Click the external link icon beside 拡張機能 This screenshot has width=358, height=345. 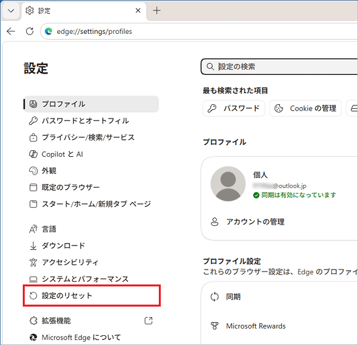148,320
